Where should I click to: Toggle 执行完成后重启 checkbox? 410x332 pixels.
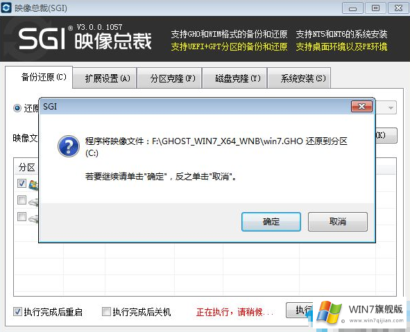17,311
